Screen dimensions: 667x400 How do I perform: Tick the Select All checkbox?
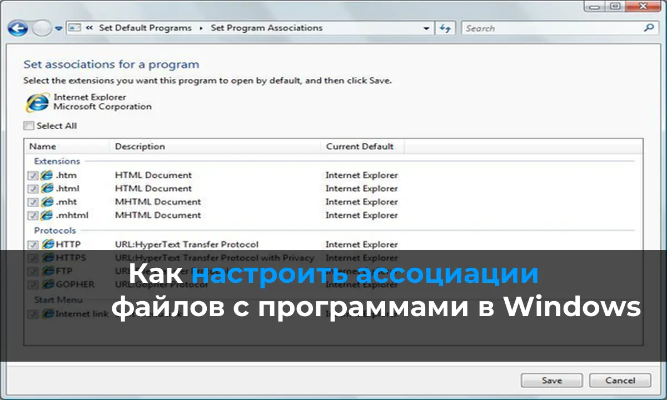click(28, 126)
